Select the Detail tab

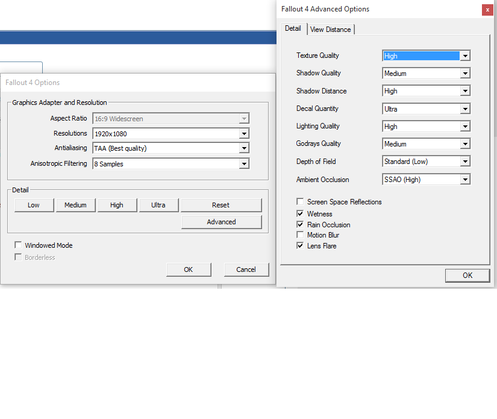(293, 28)
